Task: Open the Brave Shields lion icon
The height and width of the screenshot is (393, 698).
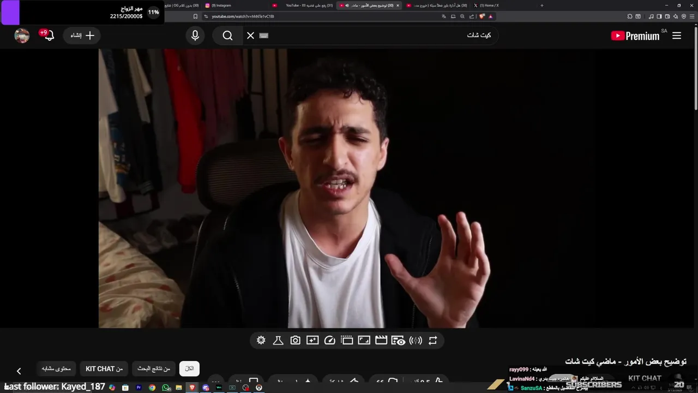Action: point(482,16)
